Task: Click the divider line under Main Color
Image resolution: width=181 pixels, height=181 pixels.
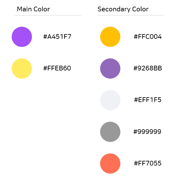Action: tap(48, 15)
